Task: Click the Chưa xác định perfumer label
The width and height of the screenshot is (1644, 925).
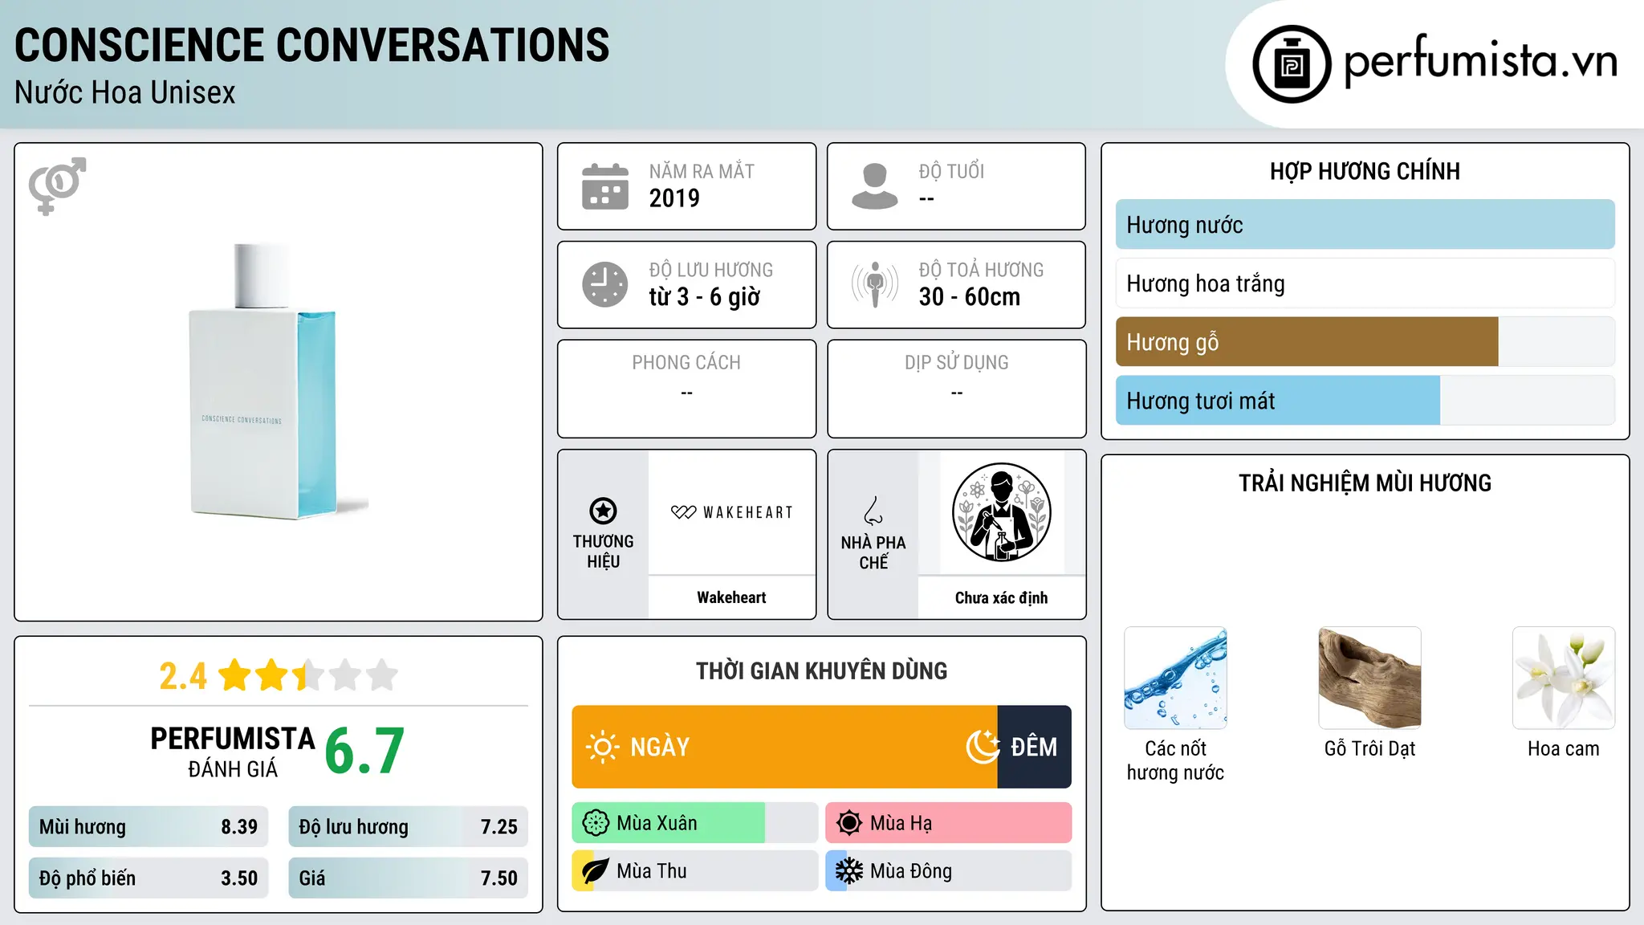Action: click(x=1001, y=597)
